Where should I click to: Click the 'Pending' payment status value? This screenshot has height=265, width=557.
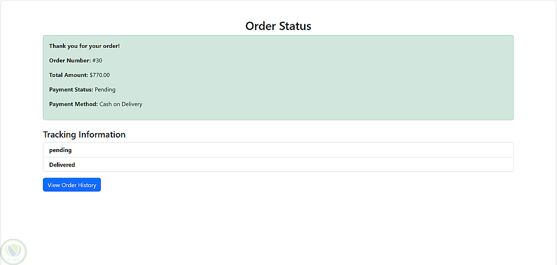click(105, 89)
